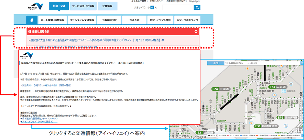Viewport: 304px width, 140px height.
Task: Set text size to 小
Action: (x=148, y=7)
